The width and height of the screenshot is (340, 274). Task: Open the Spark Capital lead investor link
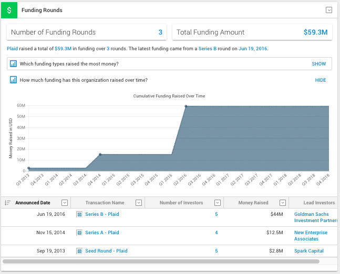point(309,251)
